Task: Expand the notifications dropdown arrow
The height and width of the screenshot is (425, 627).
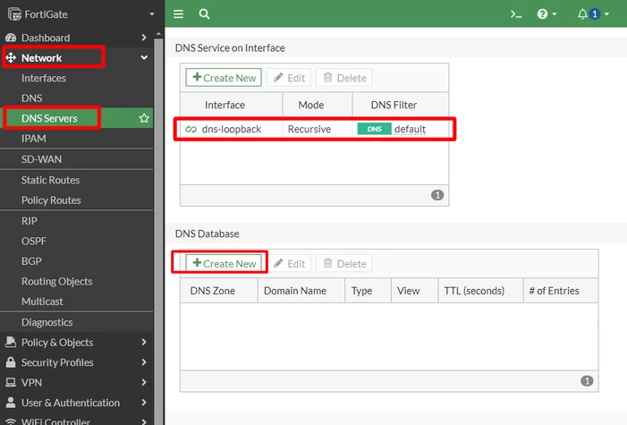Action: 606,14
